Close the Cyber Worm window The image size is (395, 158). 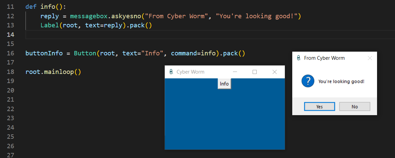(275, 72)
